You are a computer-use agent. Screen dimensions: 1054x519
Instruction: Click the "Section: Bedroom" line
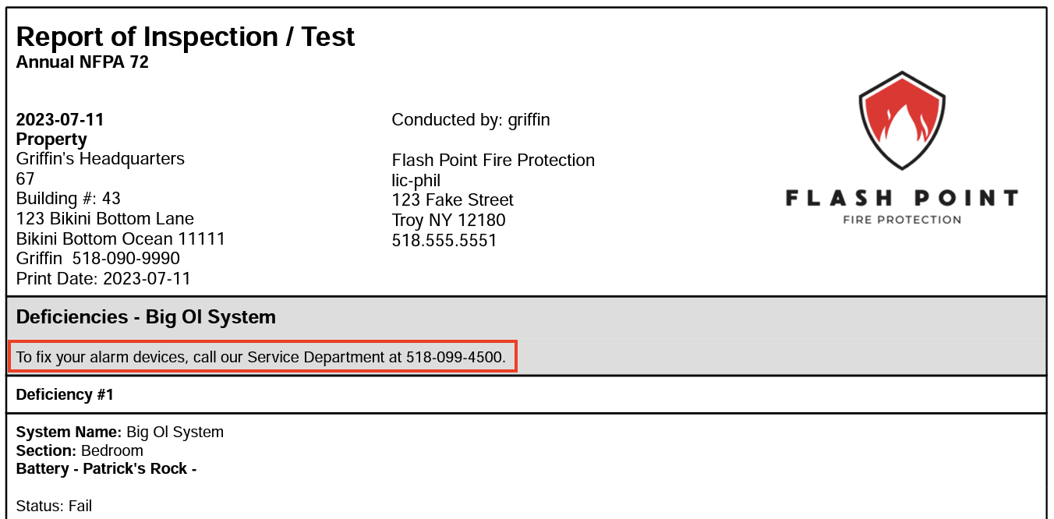pos(80,450)
